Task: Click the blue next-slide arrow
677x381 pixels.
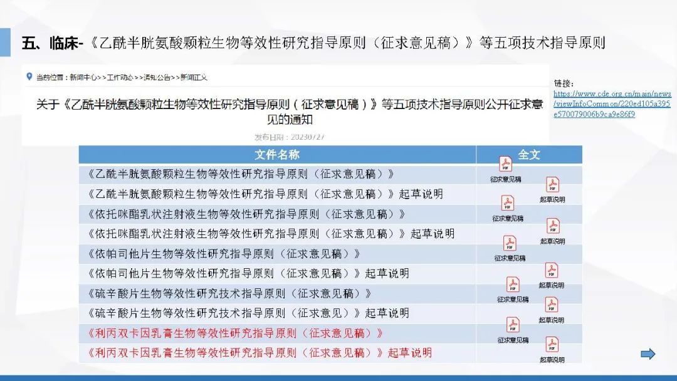Action: (648, 354)
